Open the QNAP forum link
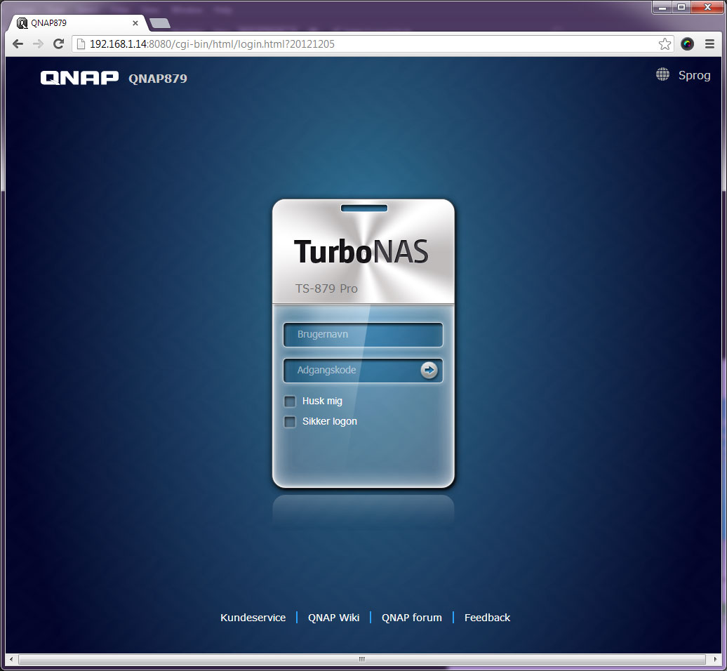 coord(412,618)
